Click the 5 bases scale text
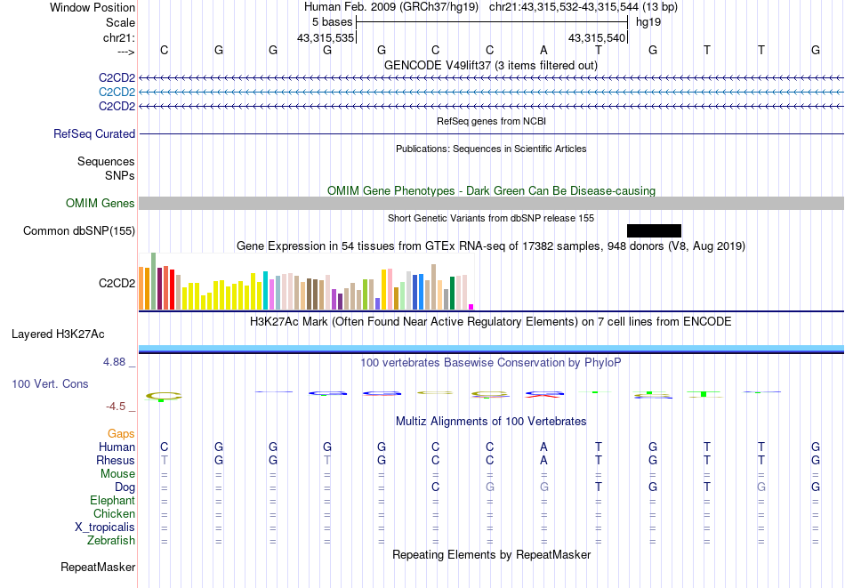Screen dimensions: 845x588 [x=332, y=22]
